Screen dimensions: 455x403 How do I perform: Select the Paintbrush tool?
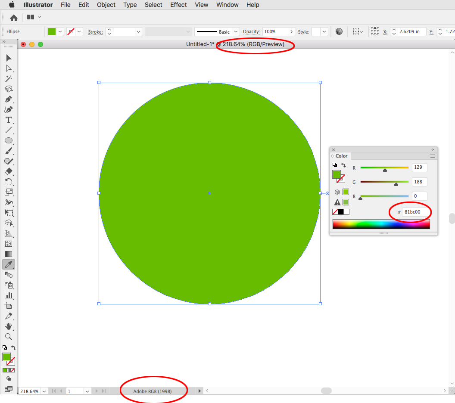pos(9,151)
